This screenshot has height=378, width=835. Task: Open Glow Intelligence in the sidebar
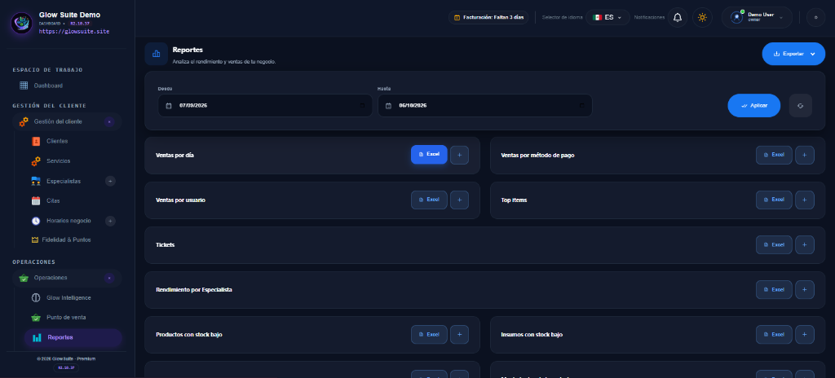click(68, 297)
